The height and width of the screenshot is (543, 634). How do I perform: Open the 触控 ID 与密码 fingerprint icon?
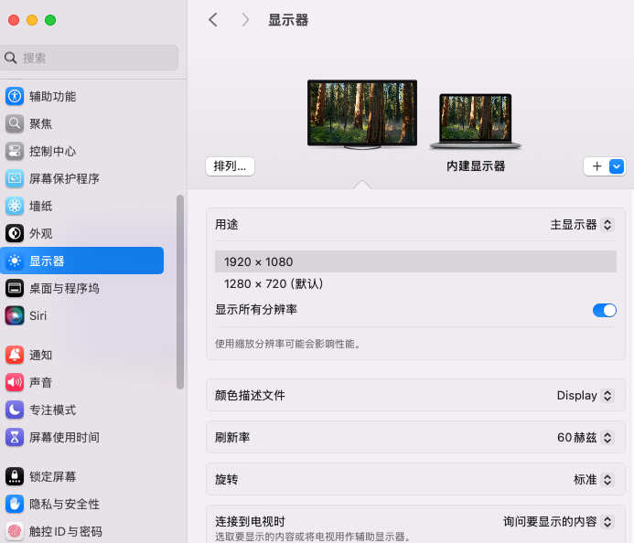pyautogui.click(x=15, y=531)
